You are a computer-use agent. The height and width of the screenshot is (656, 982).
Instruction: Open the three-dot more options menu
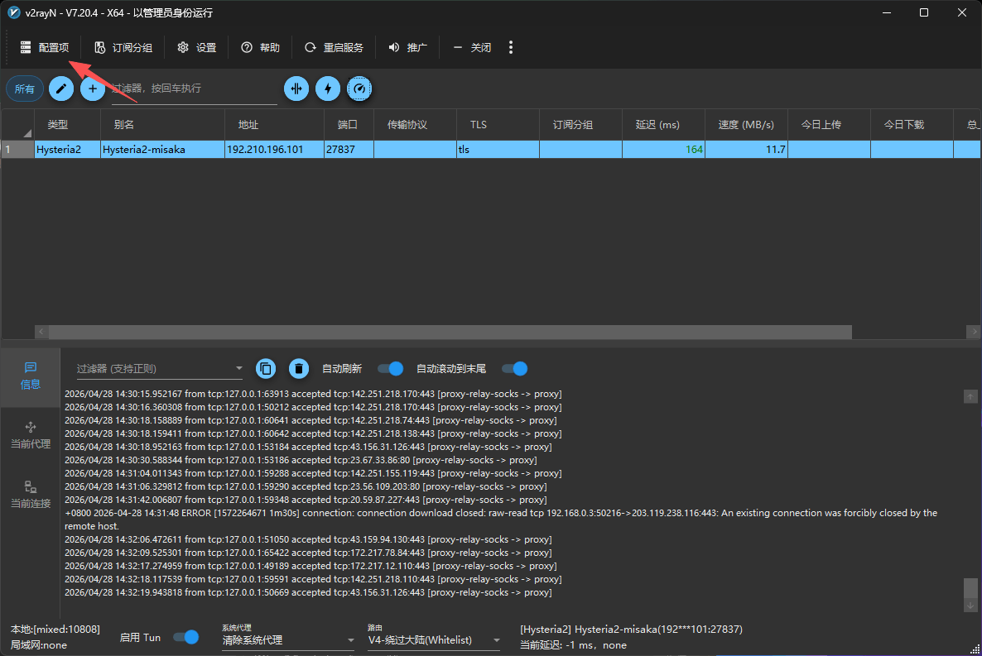[511, 47]
